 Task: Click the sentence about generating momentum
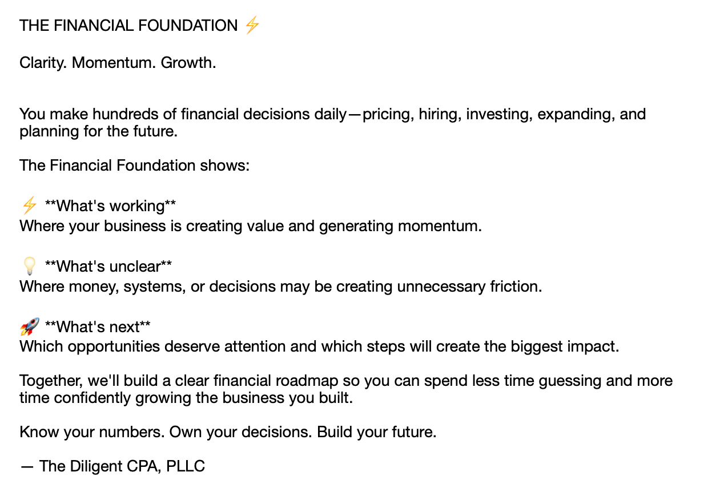click(x=251, y=226)
